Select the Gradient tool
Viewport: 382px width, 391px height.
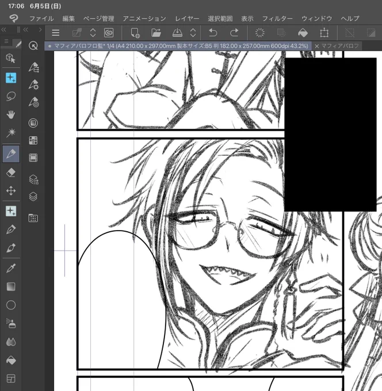click(x=11, y=287)
